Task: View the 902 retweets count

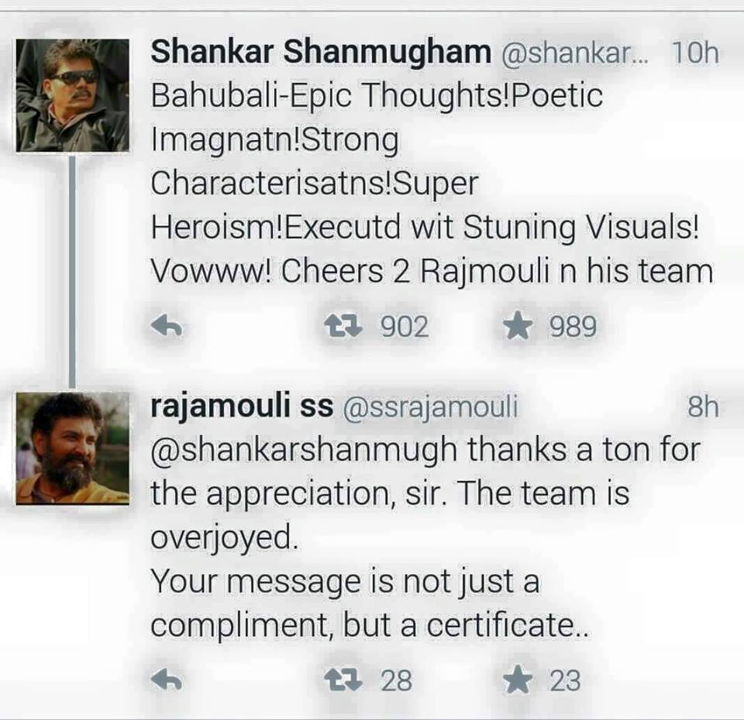Action: pyautogui.click(x=404, y=327)
